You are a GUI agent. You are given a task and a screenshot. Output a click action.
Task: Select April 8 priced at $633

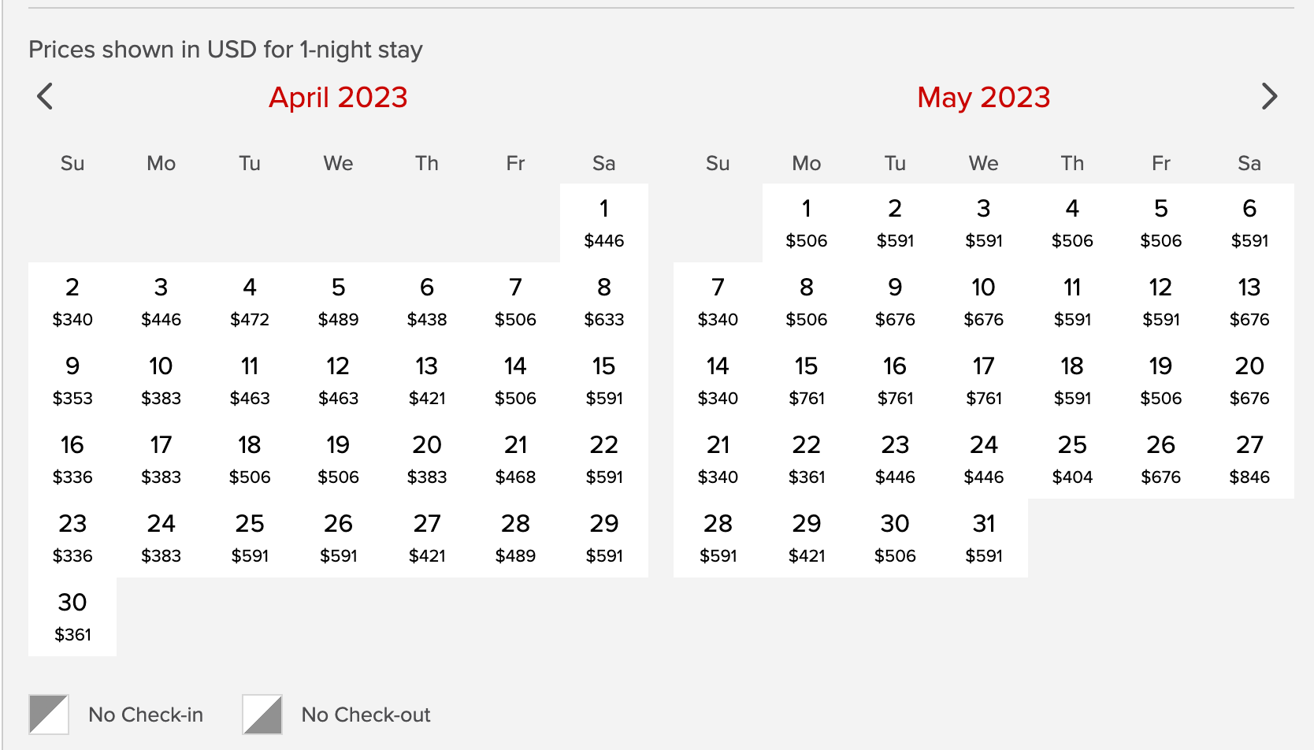603,302
